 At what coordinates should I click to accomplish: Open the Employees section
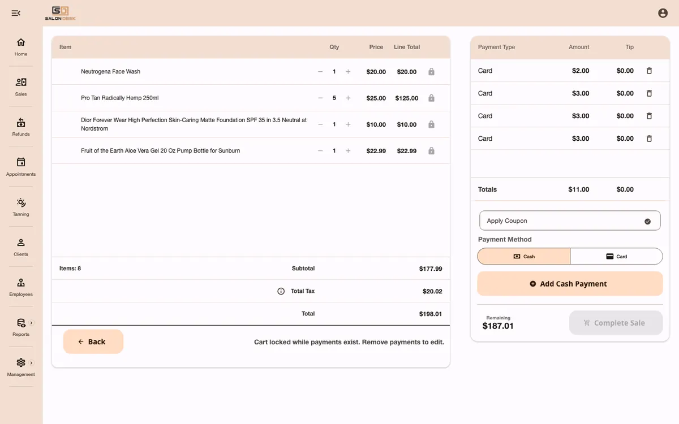click(x=21, y=287)
